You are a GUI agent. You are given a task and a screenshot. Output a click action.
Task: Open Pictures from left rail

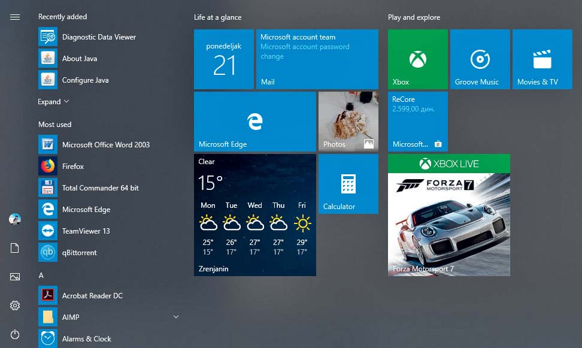coord(15,277)
